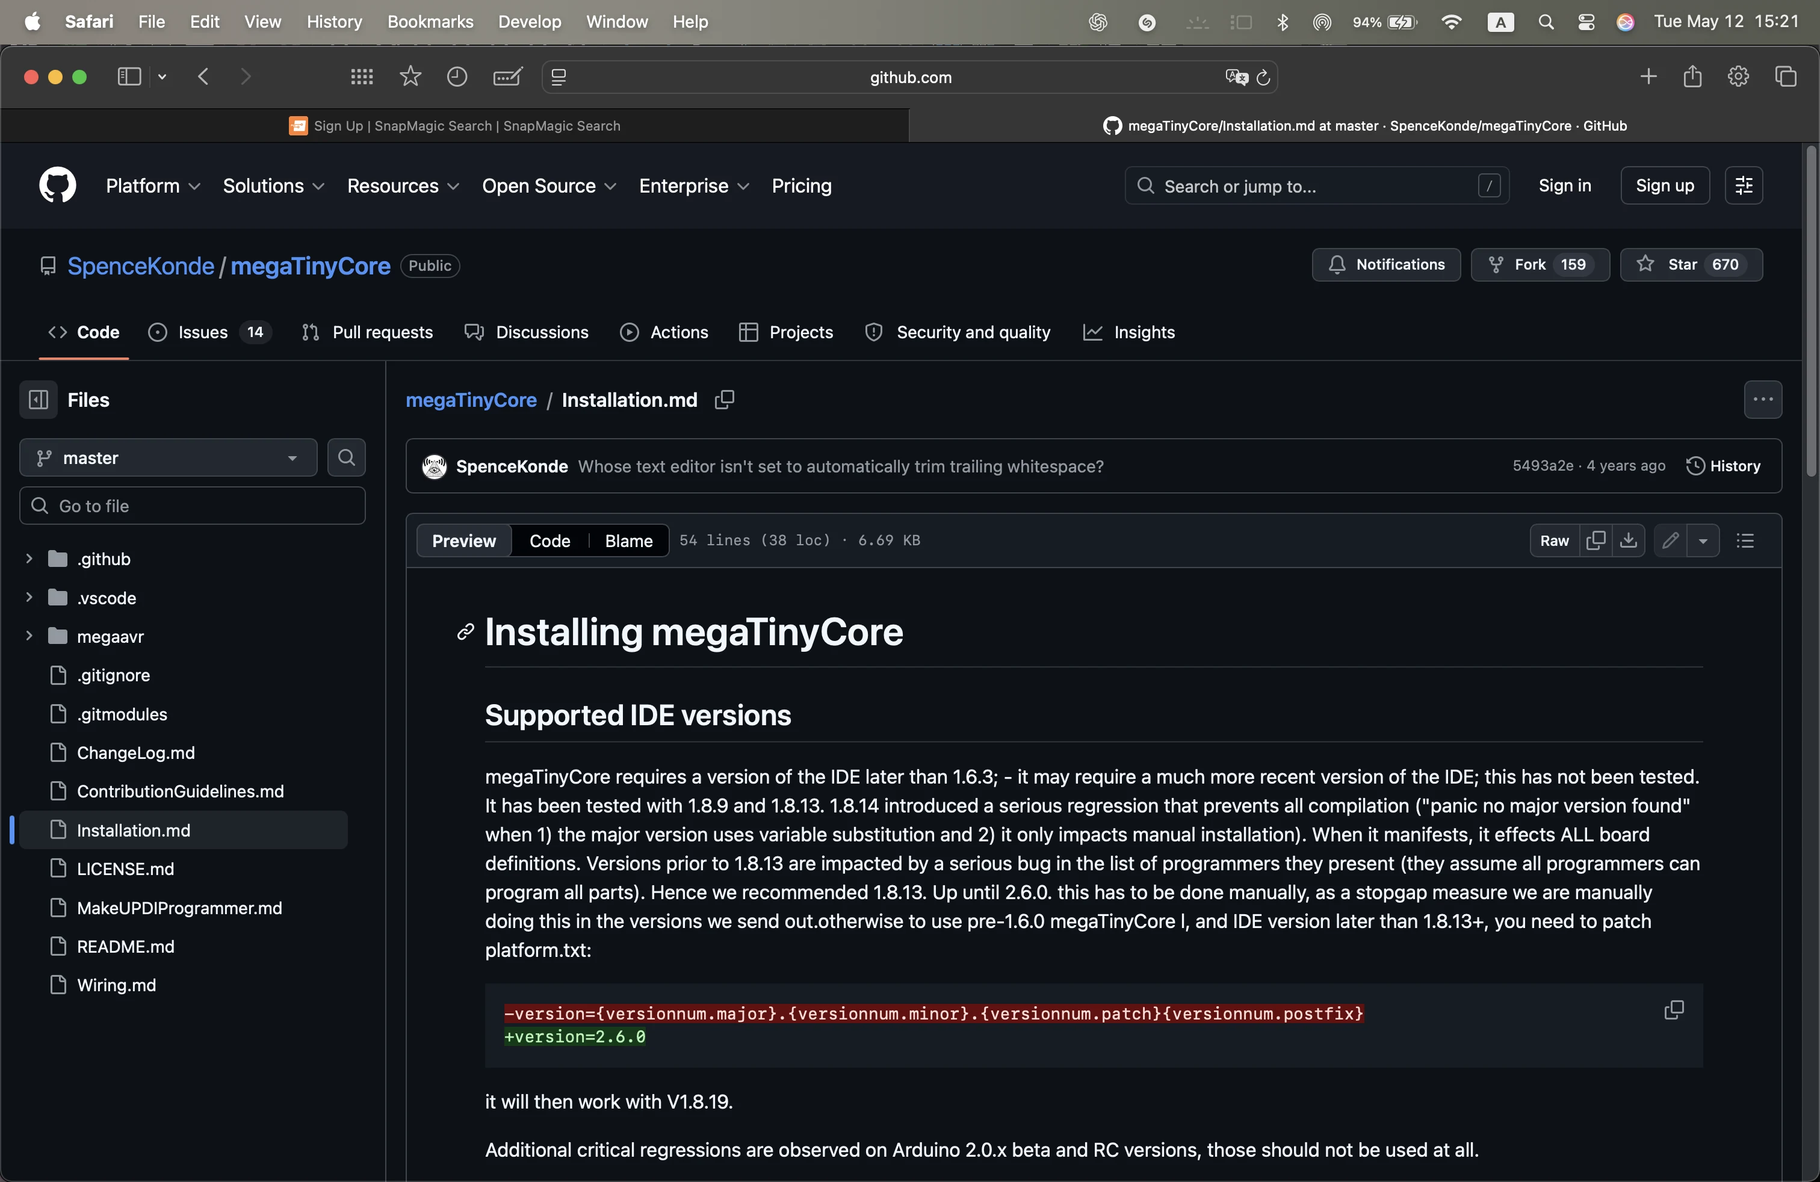
Task: Download raw file icon
Action: (1629, 540)
